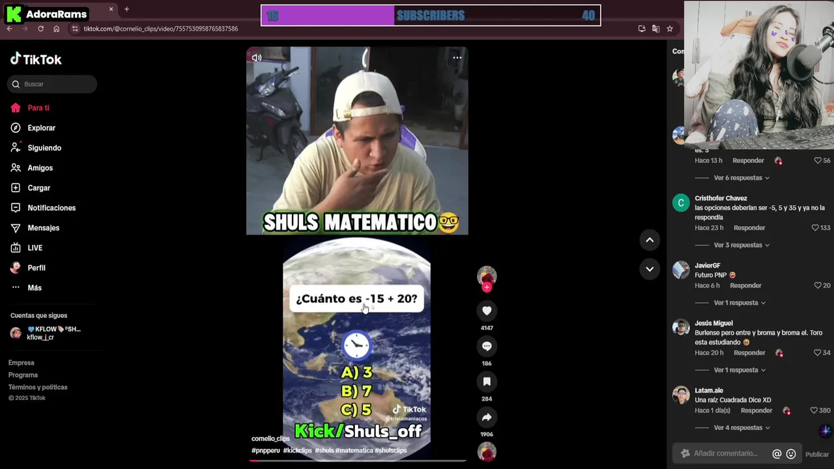Go forward in browser history
This screenshot has height=469, width=834.
click(x=25, y=29)
